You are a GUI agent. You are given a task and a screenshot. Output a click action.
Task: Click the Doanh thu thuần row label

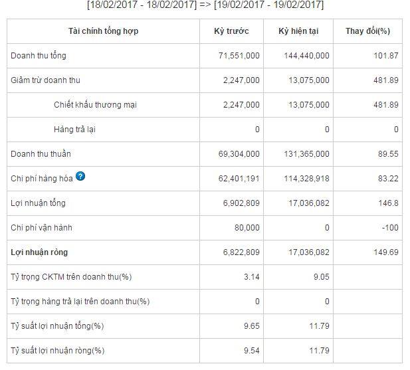tap(41, 154)
